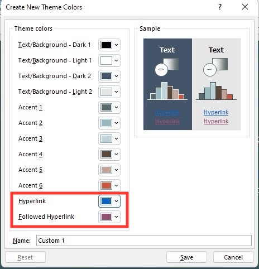Click the Accent 1 gray-green color swatch
The image size is (259, 269).
click(106, 107)
